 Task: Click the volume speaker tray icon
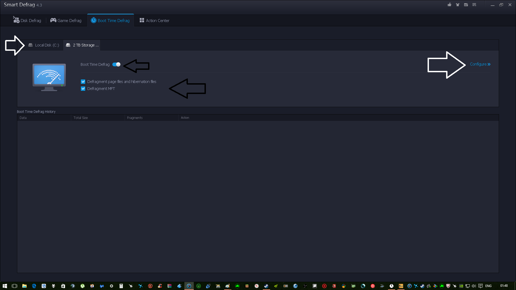click(474, 286)
